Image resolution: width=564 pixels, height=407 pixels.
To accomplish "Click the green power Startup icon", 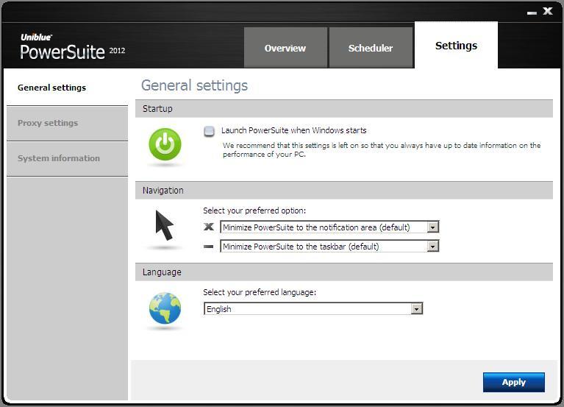I will click(x=165, y=144).
